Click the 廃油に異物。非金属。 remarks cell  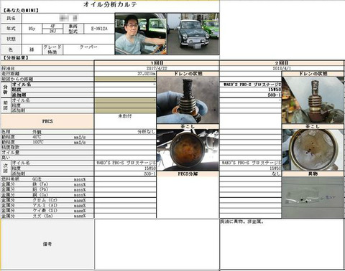(282, 244)
